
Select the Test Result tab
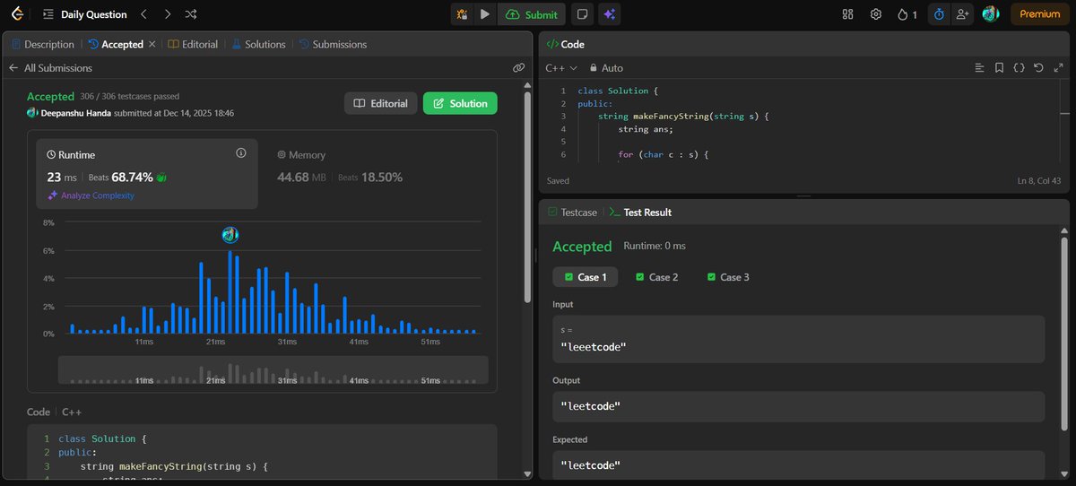point(640,213)
